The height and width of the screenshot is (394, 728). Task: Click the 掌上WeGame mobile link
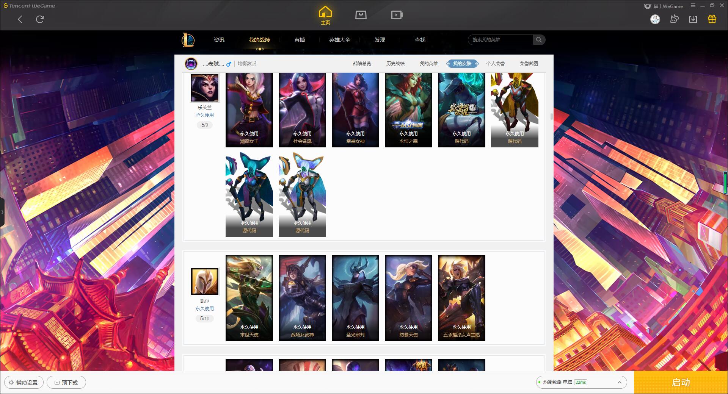point(664,6)
